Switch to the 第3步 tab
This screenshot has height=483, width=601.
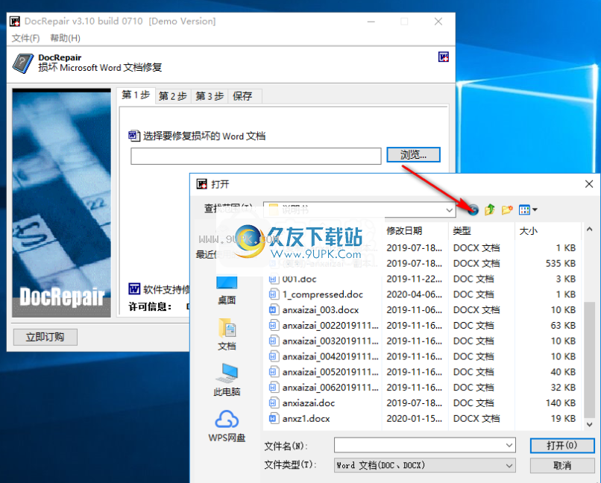click(210, 96)
